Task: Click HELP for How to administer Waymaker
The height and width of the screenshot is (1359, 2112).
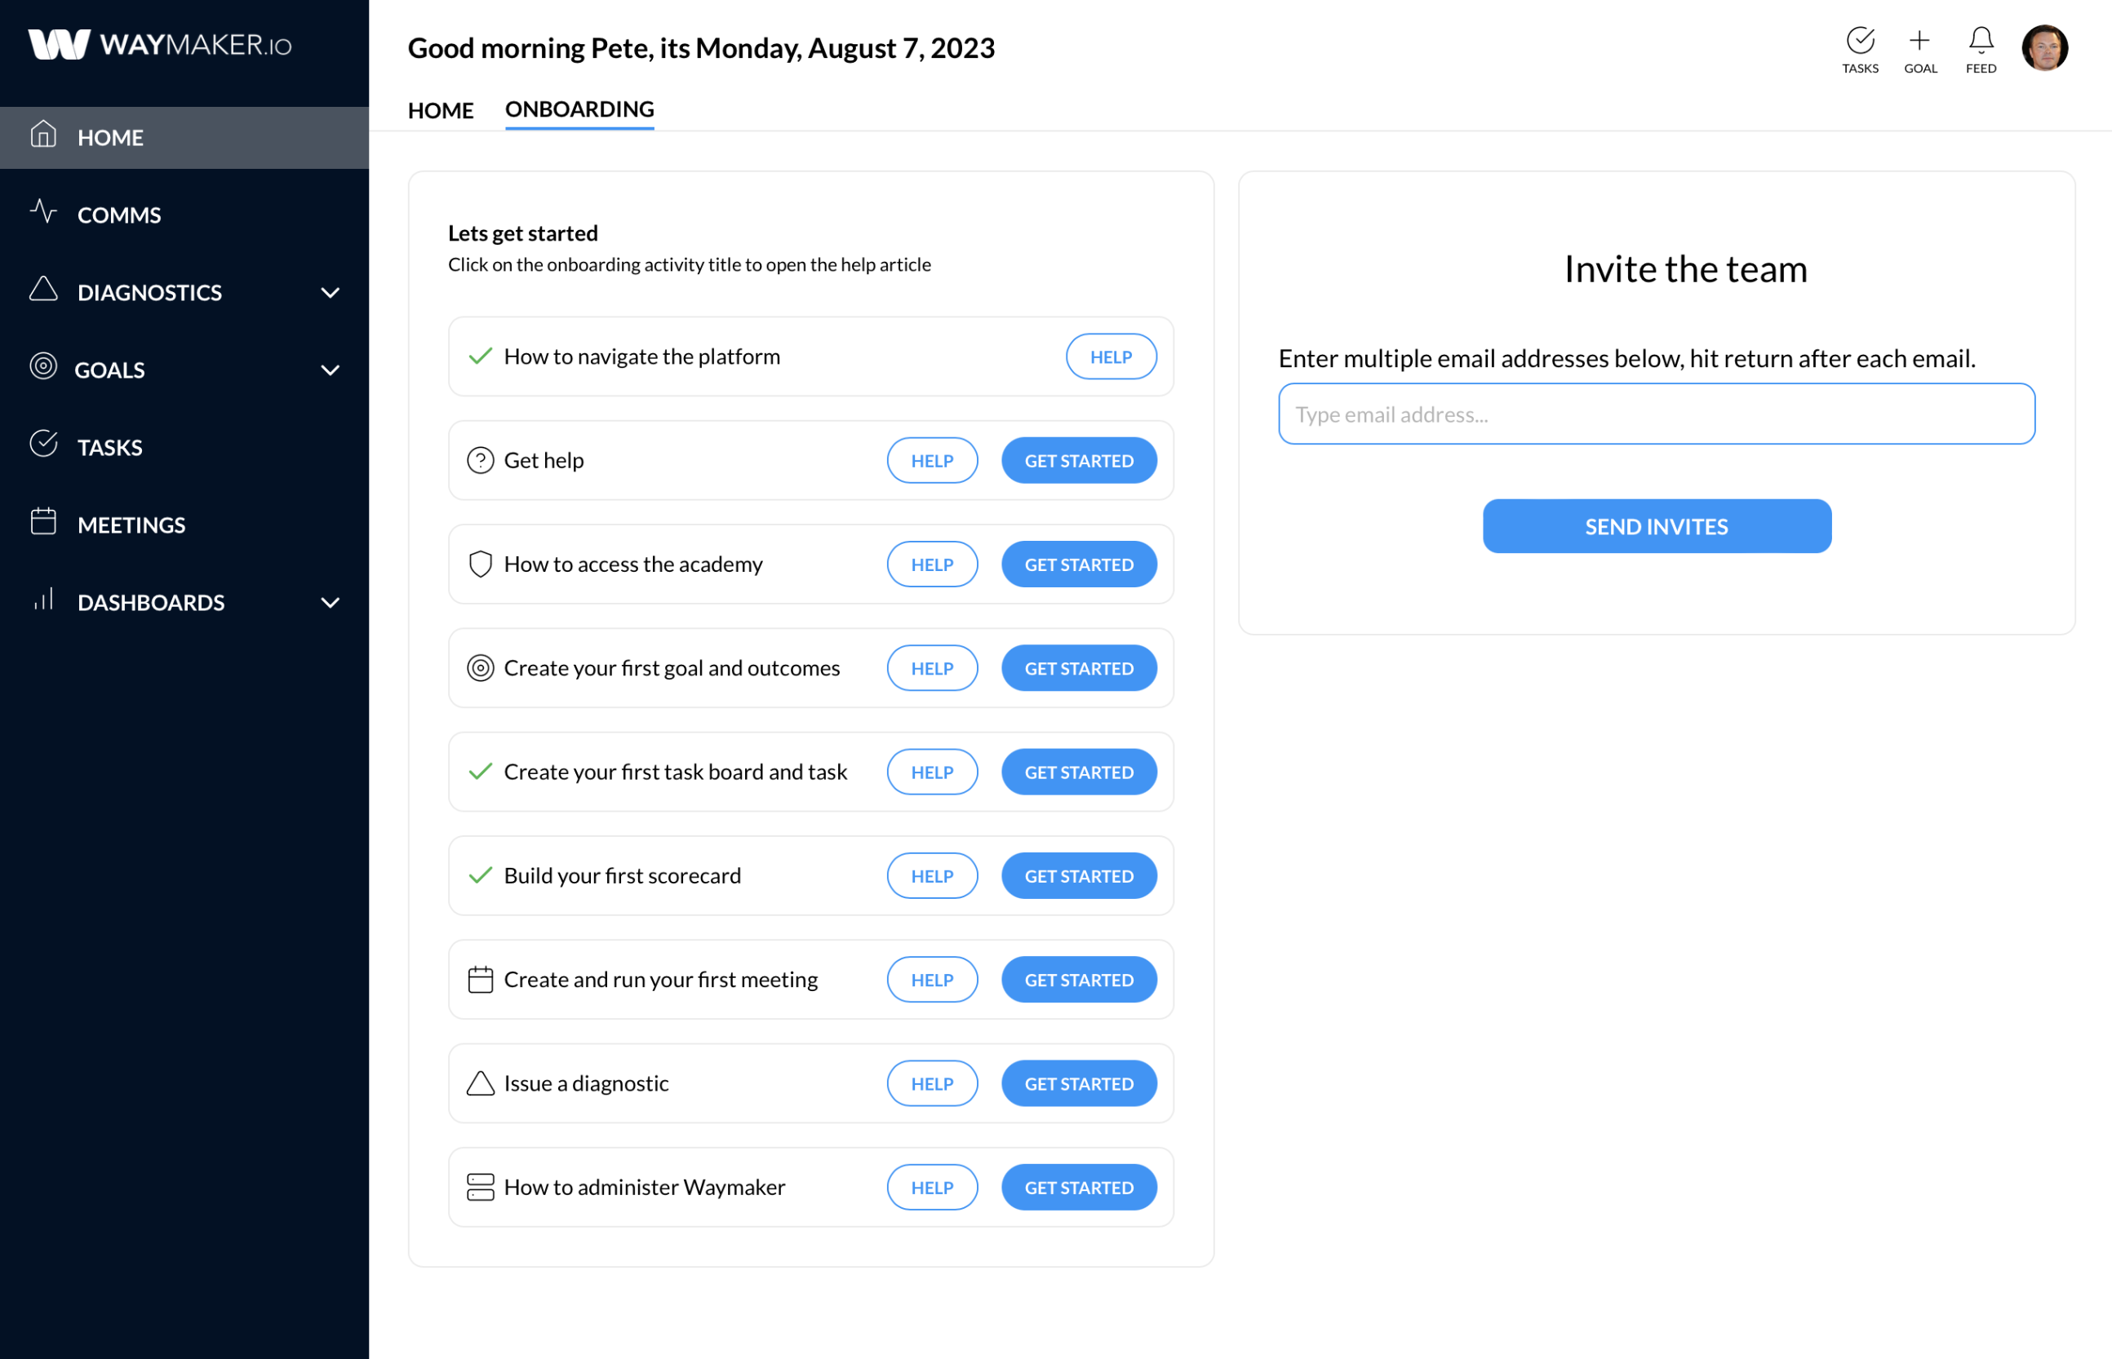Action: coord(932,1188)
